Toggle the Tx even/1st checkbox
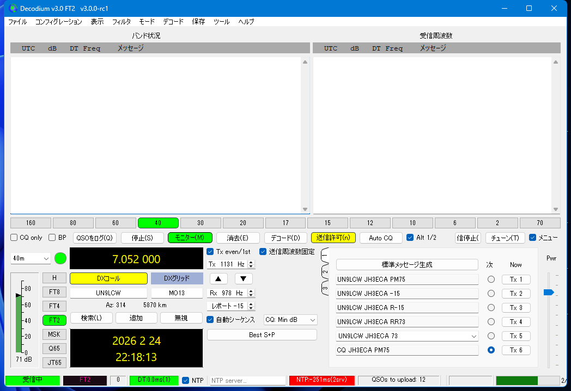Screen dimensions: 571x391 [x=210, y=251]
